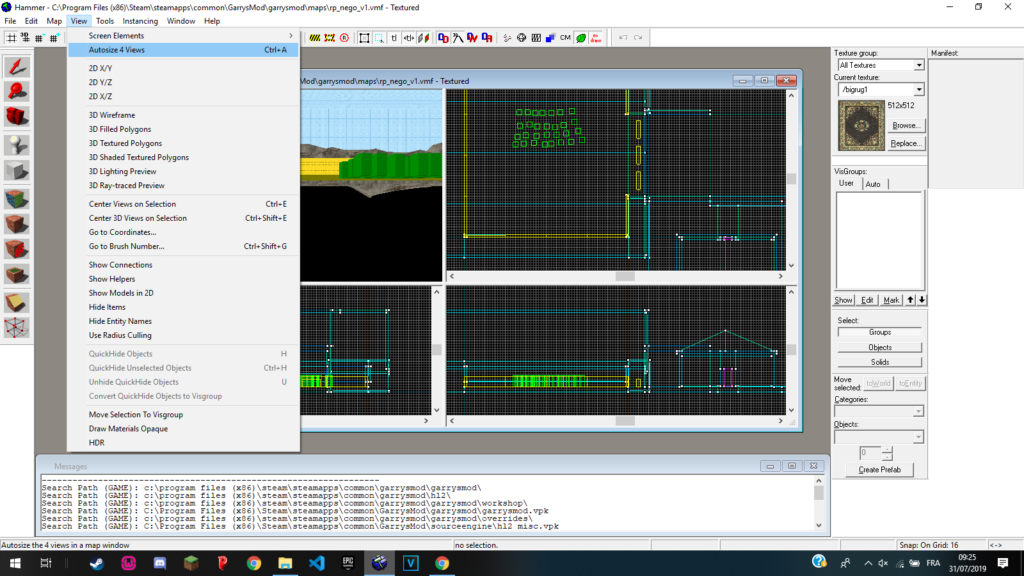The height and width of the screenshot is (576, 1024).
Task: Open the Texture group dropdown
Action: tap(881, 65)
